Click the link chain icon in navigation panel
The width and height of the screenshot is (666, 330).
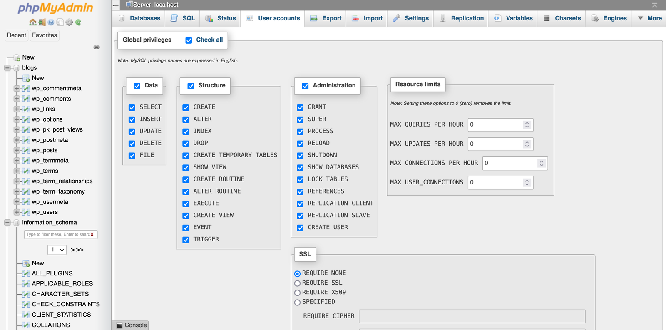point(97,47)
